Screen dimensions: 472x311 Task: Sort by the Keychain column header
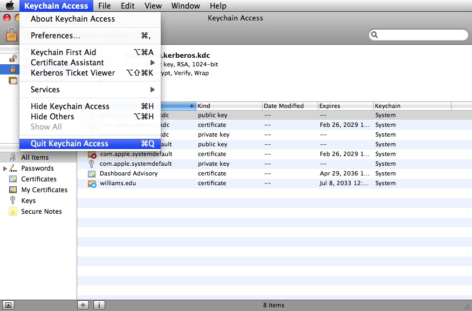(x=413, y=106)
